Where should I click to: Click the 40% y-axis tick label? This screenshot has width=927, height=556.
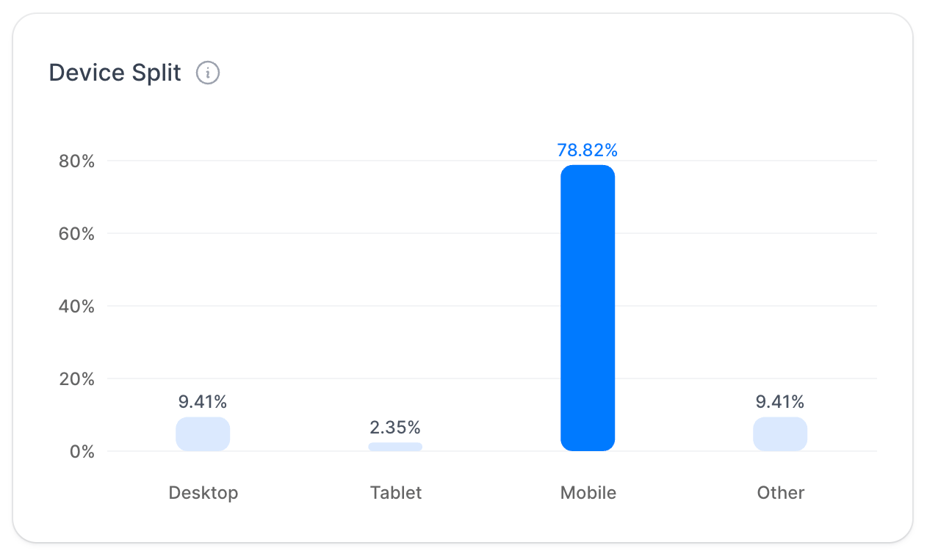[77, 307]
